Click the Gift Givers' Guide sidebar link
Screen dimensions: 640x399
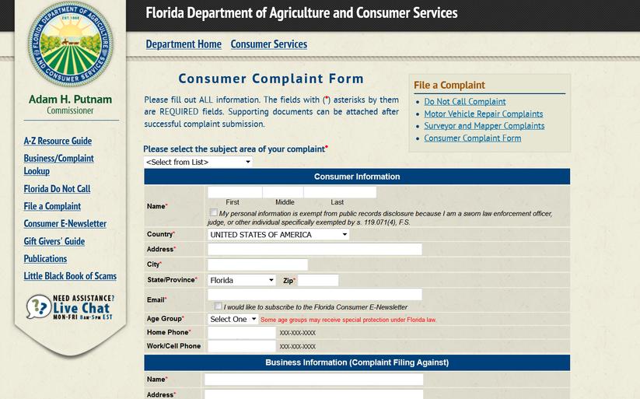[x=54, y=241]
